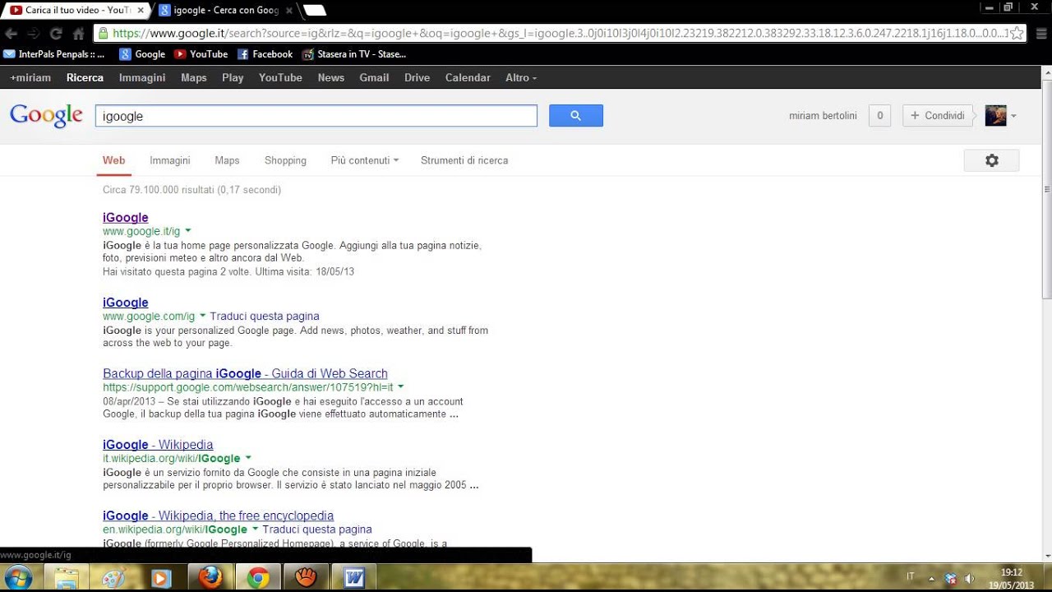Click the blue search magnifier button
The width and height of the screenshot is (1052, 592).
(x=575, y=116)
